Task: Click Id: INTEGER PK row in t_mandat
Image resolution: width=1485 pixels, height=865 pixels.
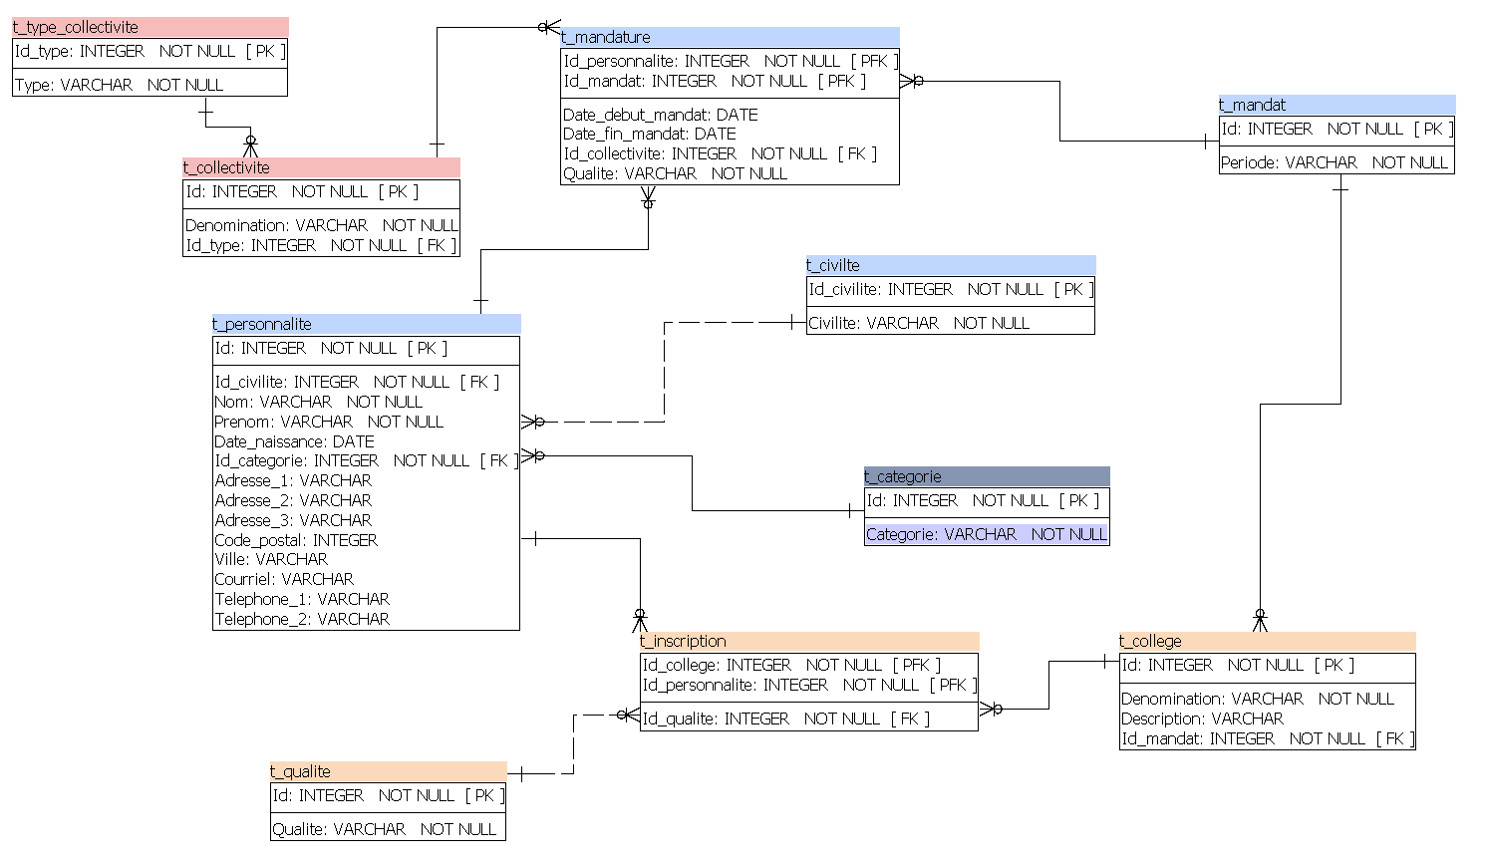Action: 1337,129
